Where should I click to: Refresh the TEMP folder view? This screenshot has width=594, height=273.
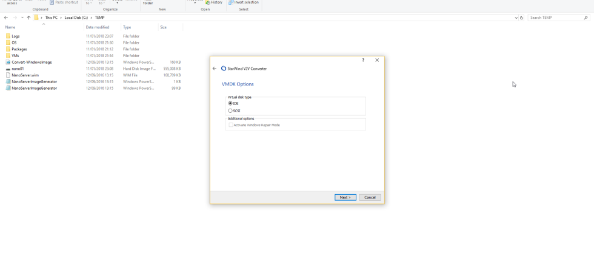522,18
